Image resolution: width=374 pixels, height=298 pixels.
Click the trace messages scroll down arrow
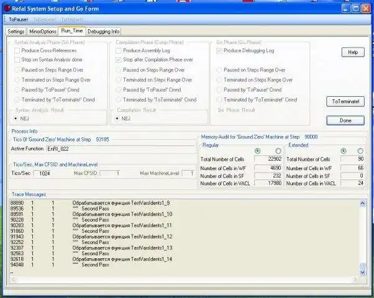(x=362, y=273)
